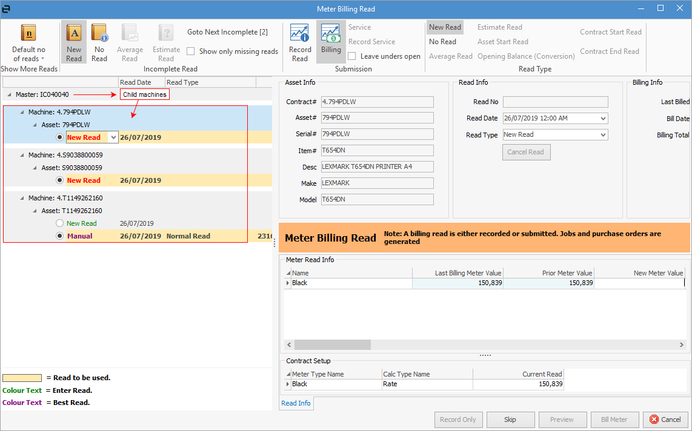
Task: Enable the Show only missing reads checkbox
Action: click(191, 51)
